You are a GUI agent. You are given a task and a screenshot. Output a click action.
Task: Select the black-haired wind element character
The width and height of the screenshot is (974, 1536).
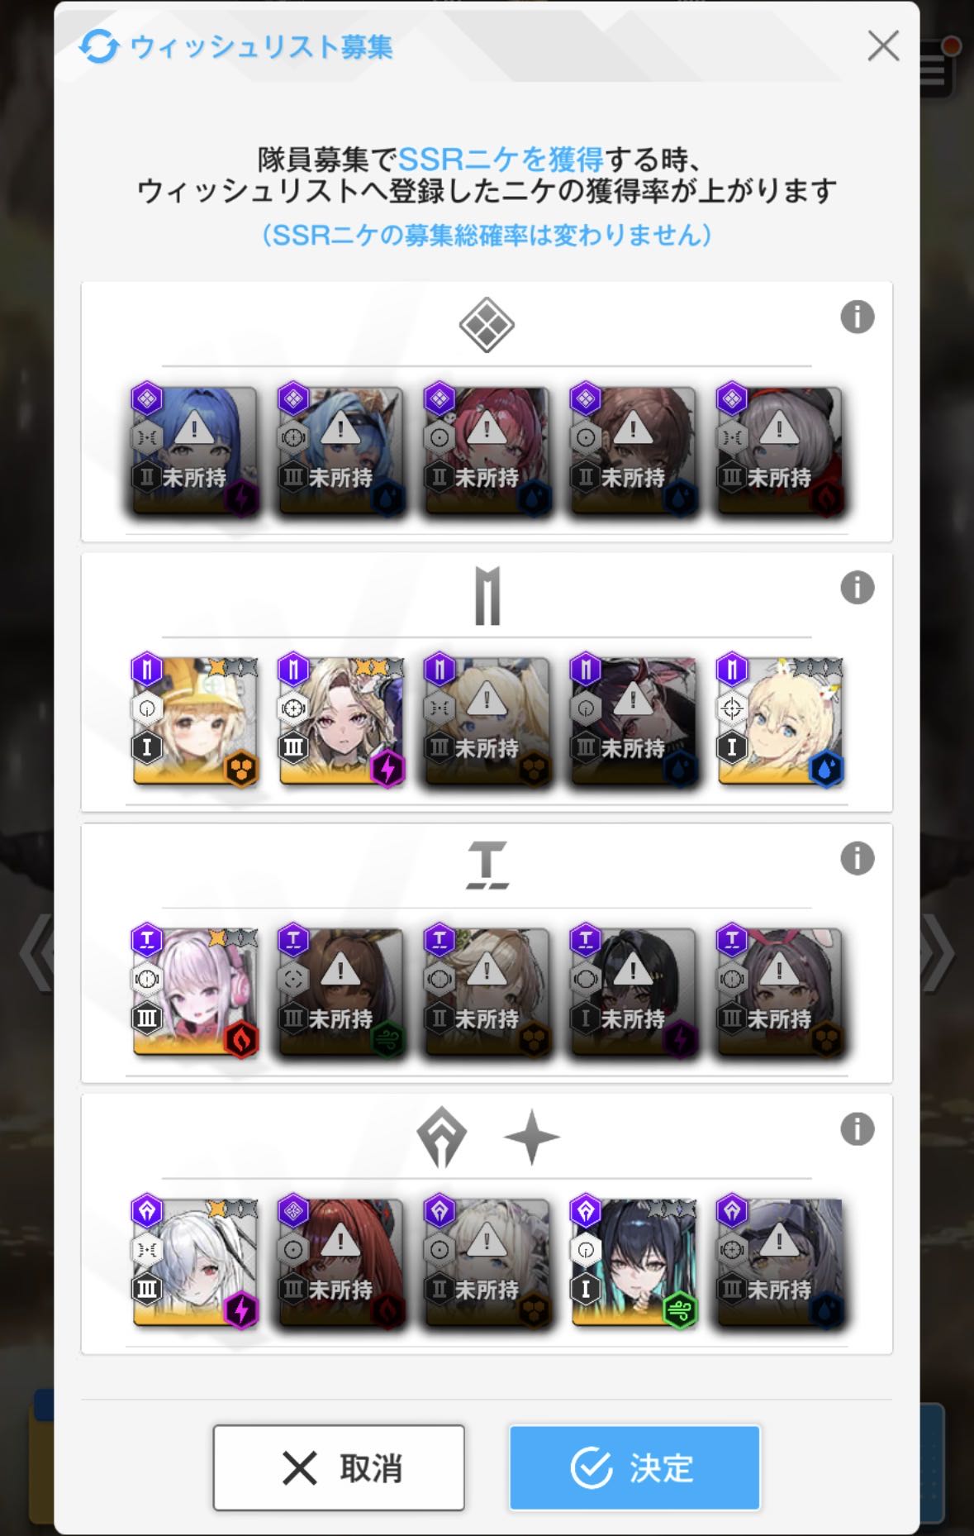[x=634, y=1262]
